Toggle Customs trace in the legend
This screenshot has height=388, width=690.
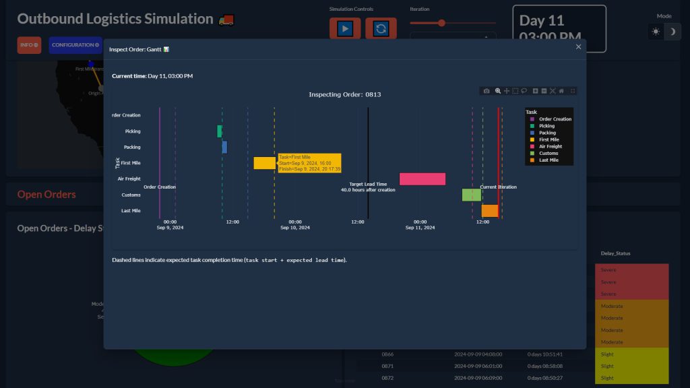point(544,154)
